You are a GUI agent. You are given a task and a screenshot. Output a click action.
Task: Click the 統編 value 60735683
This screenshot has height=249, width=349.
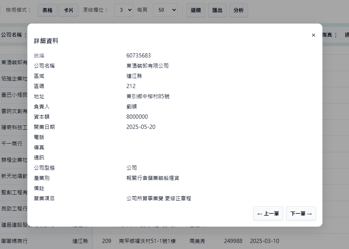click(x=139, y=56)
